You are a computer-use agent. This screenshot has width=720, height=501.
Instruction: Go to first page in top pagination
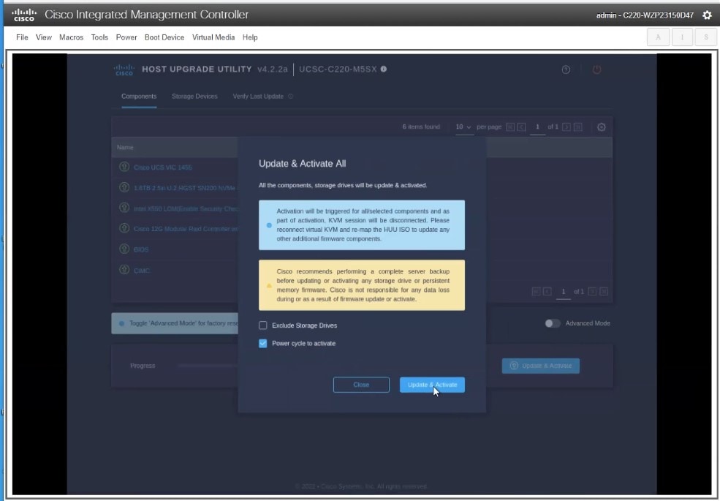pos(510,127)
